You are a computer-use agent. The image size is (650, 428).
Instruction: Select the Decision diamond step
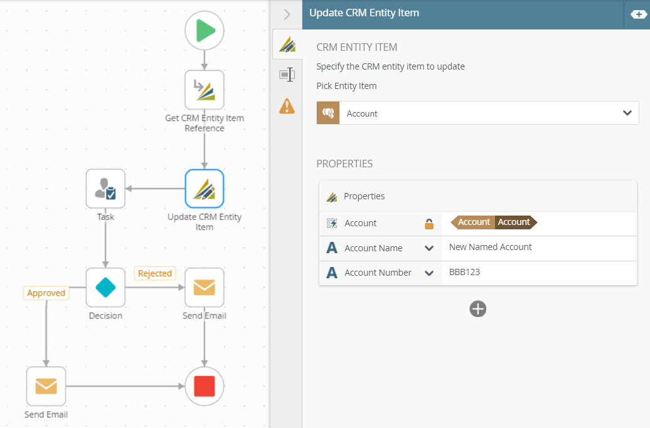coord(105,287)
